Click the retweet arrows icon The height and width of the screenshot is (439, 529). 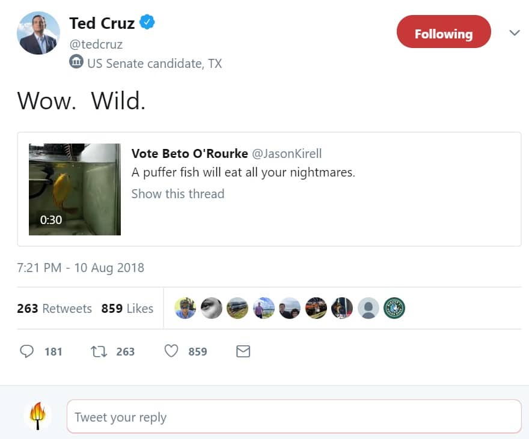click(x=99, y=352)
